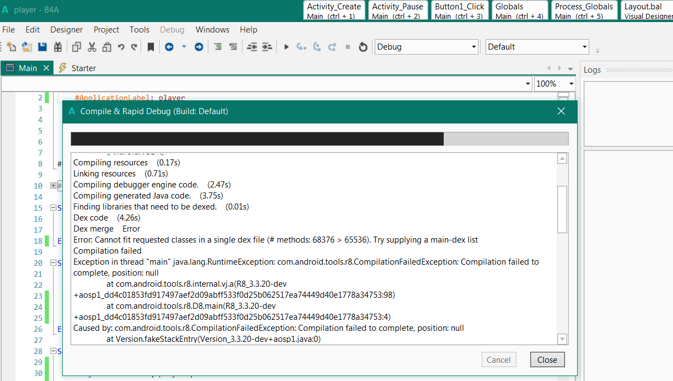Click the export as zip icon
This screenshot has height=381, width=673.
click(x=57, y=47)
